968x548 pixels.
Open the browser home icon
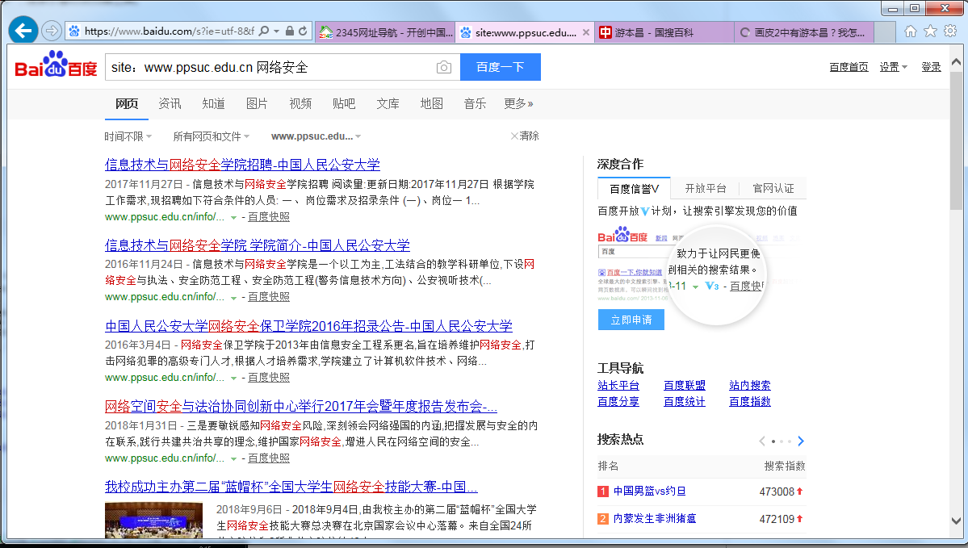tap(910, 31)
